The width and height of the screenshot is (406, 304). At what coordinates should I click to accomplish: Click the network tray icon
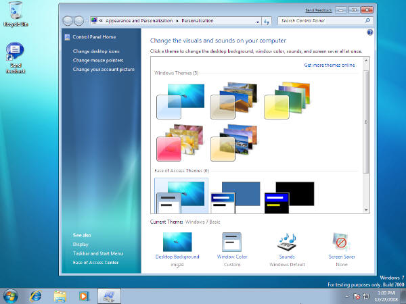point(366,297)
